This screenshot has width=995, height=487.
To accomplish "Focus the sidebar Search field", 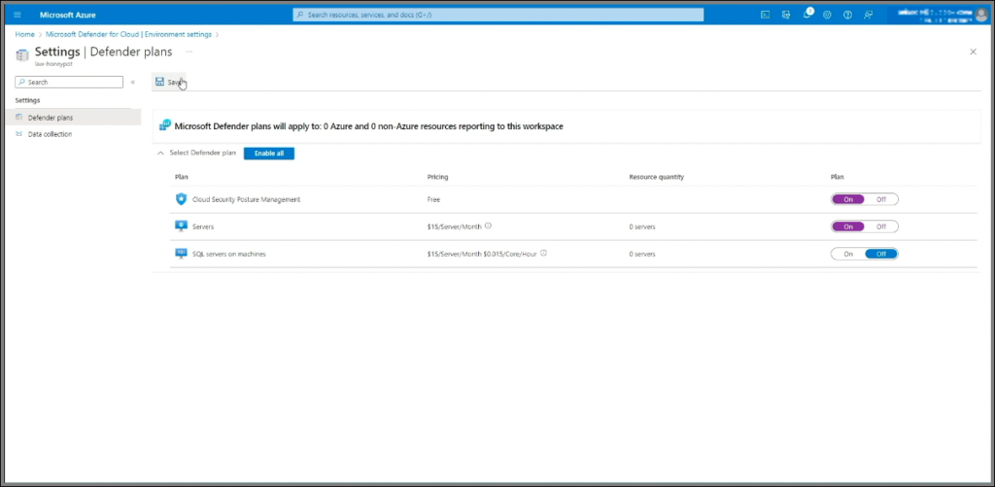I will [69, 82].
